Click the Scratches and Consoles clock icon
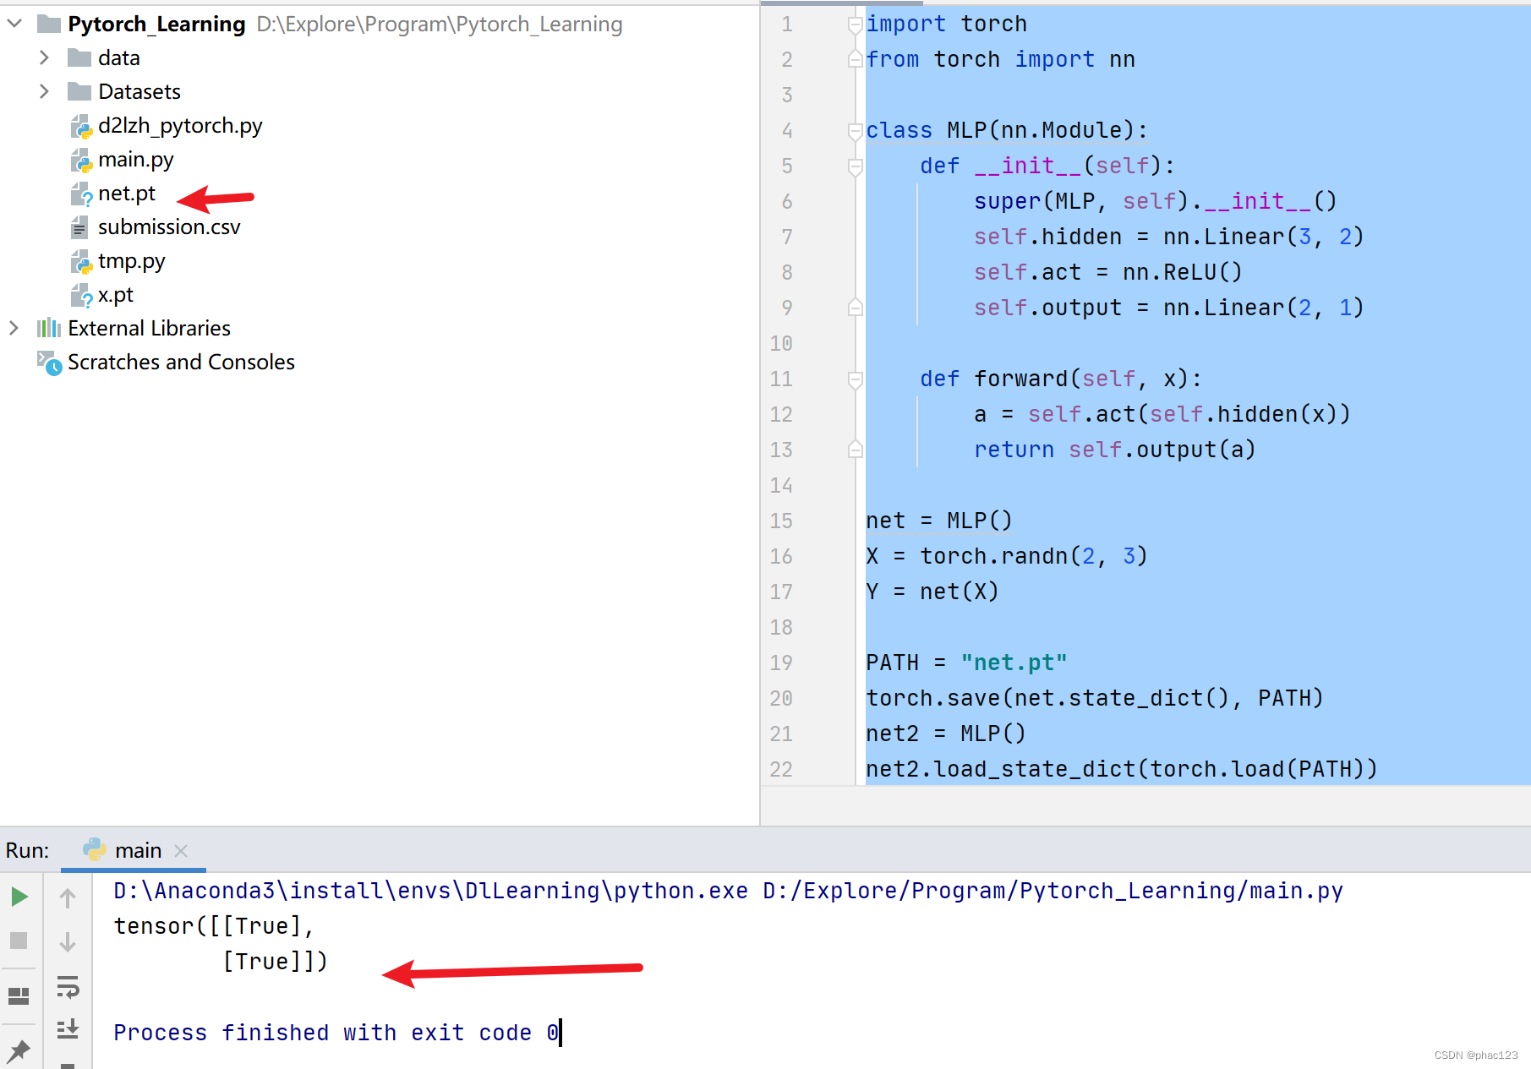The image size is (1531, 1069). coord(49,363)
